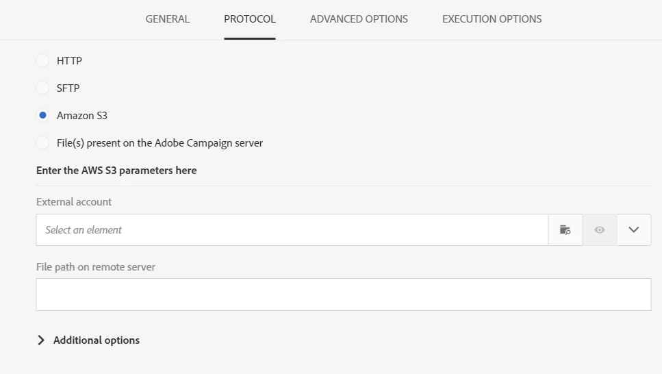
Task: Open the ADVANCED OPTIONS tab
Action: pyautogui.click(x=359, y=19)
